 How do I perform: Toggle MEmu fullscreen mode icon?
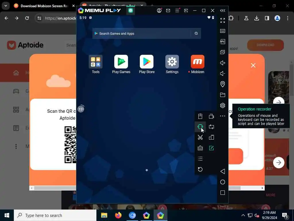223,20
